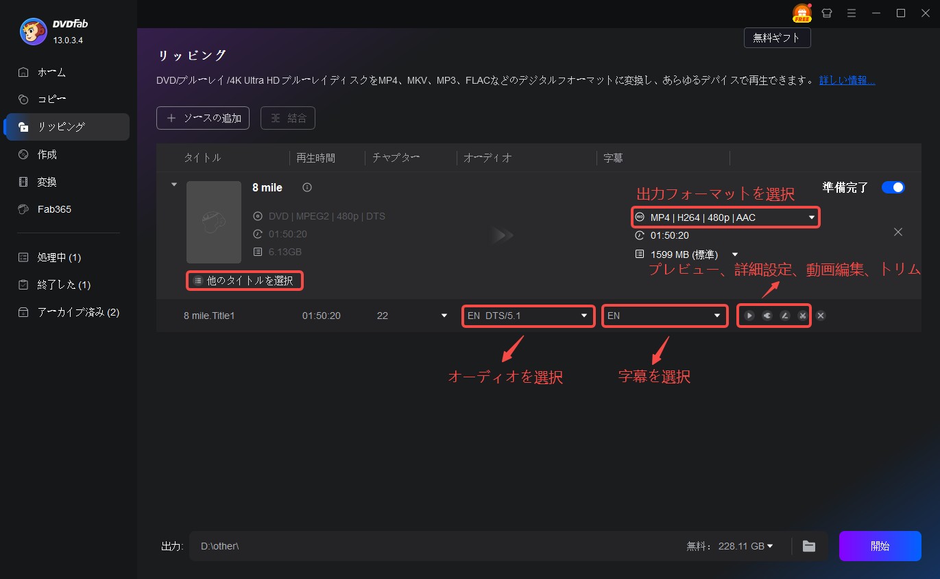Image resolution: width=940 pixels, height=579 pixels.
Task: Toggle the 準備完了 ready switch
Action: click(893, 187)
